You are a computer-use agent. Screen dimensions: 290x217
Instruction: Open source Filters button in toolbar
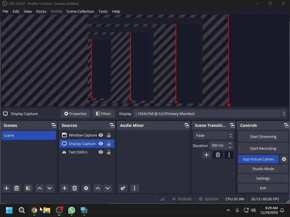coord(103,114)
